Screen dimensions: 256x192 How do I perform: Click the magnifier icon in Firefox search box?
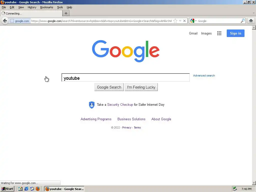click(243, 21)
